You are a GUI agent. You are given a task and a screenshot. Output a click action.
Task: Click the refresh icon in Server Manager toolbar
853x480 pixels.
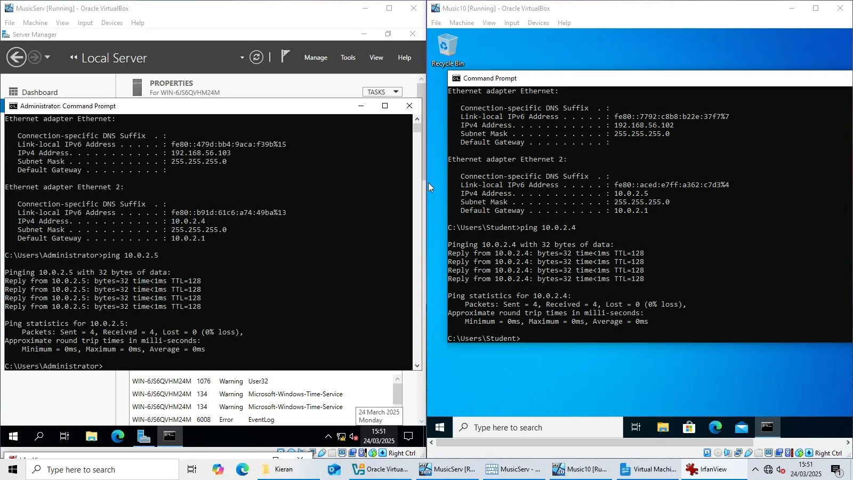click(256, 57)
